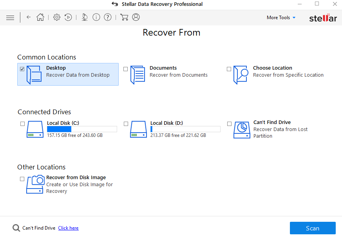Viewport: 342px width, 239px height.
Task: Click the Choose Location magnifier folder icon
Action: [241, 75]
